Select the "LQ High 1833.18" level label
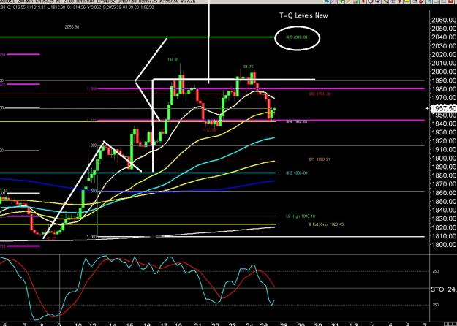This screenshot has height=326, width=457. click(301, 216)
